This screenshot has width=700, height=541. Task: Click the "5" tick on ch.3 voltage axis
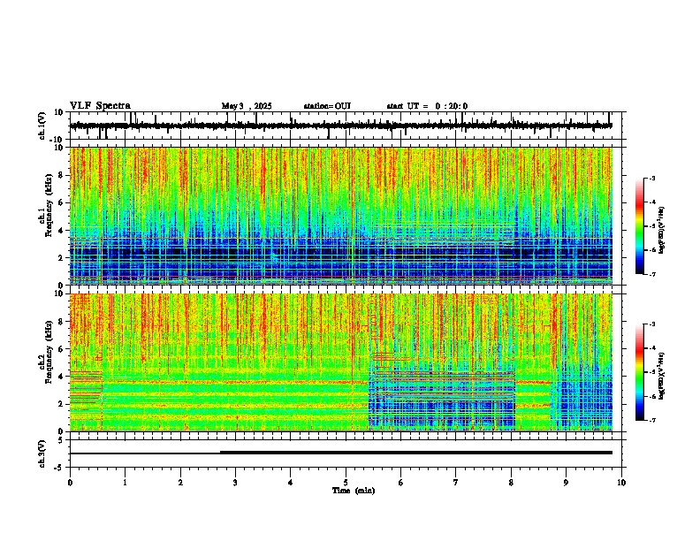61,440
